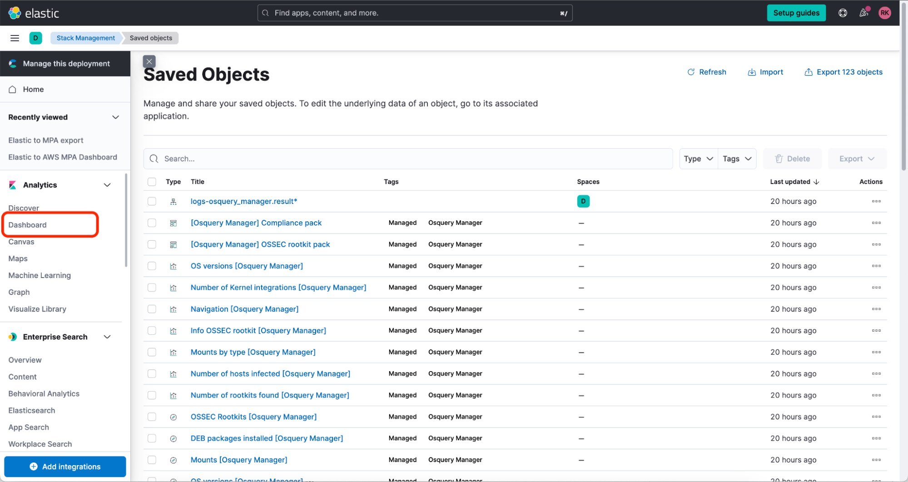The height and width of the screenshot is (482, 908).
Task: Click Export 123 objects
Action: coord(843,72)
